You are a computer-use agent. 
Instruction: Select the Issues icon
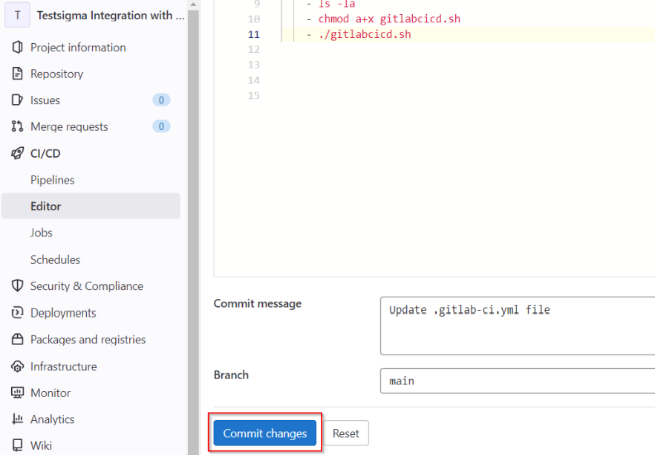coord(18,100)
